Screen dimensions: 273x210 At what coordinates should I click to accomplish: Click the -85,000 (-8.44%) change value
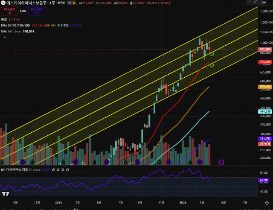[x=158, y=3]
